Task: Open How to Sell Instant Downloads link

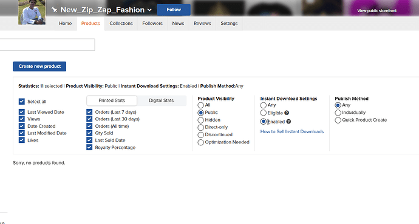Action: (292, 131)
